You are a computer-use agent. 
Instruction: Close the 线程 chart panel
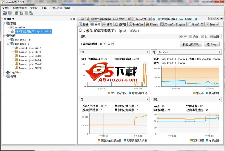point(219,99)
